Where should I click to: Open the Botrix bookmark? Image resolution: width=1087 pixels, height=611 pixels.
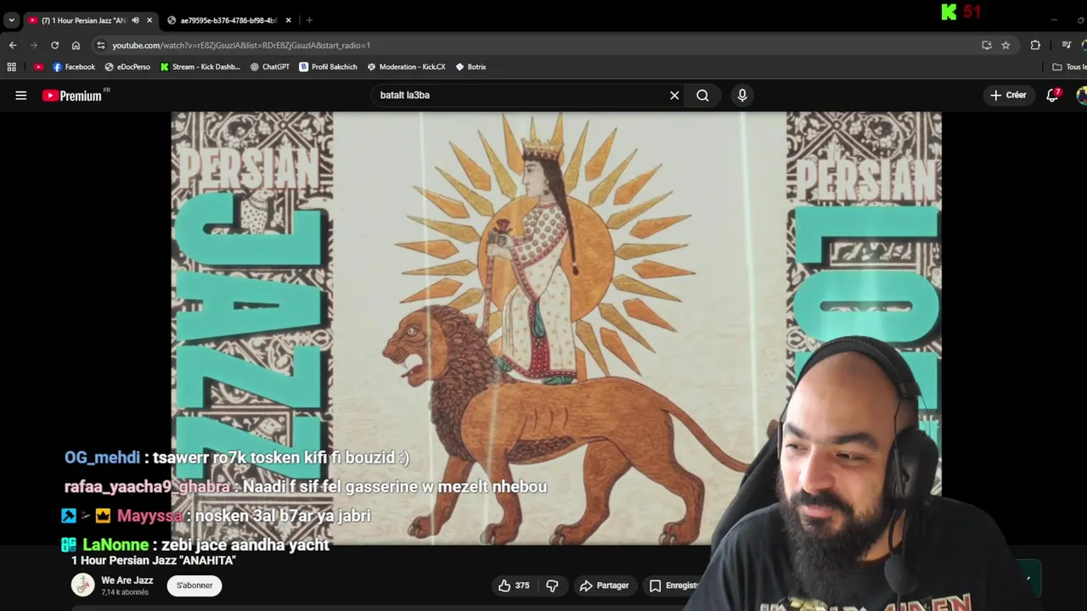[470, 66]
